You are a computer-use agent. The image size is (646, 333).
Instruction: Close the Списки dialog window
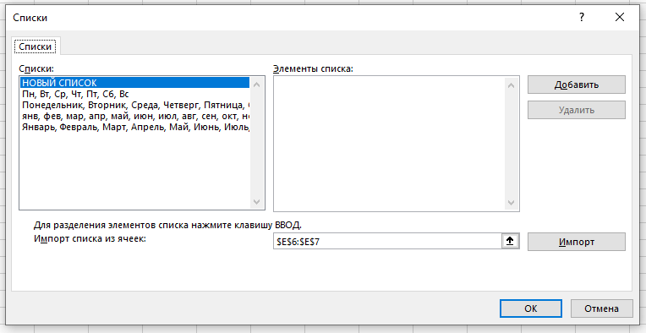point(619,17)
